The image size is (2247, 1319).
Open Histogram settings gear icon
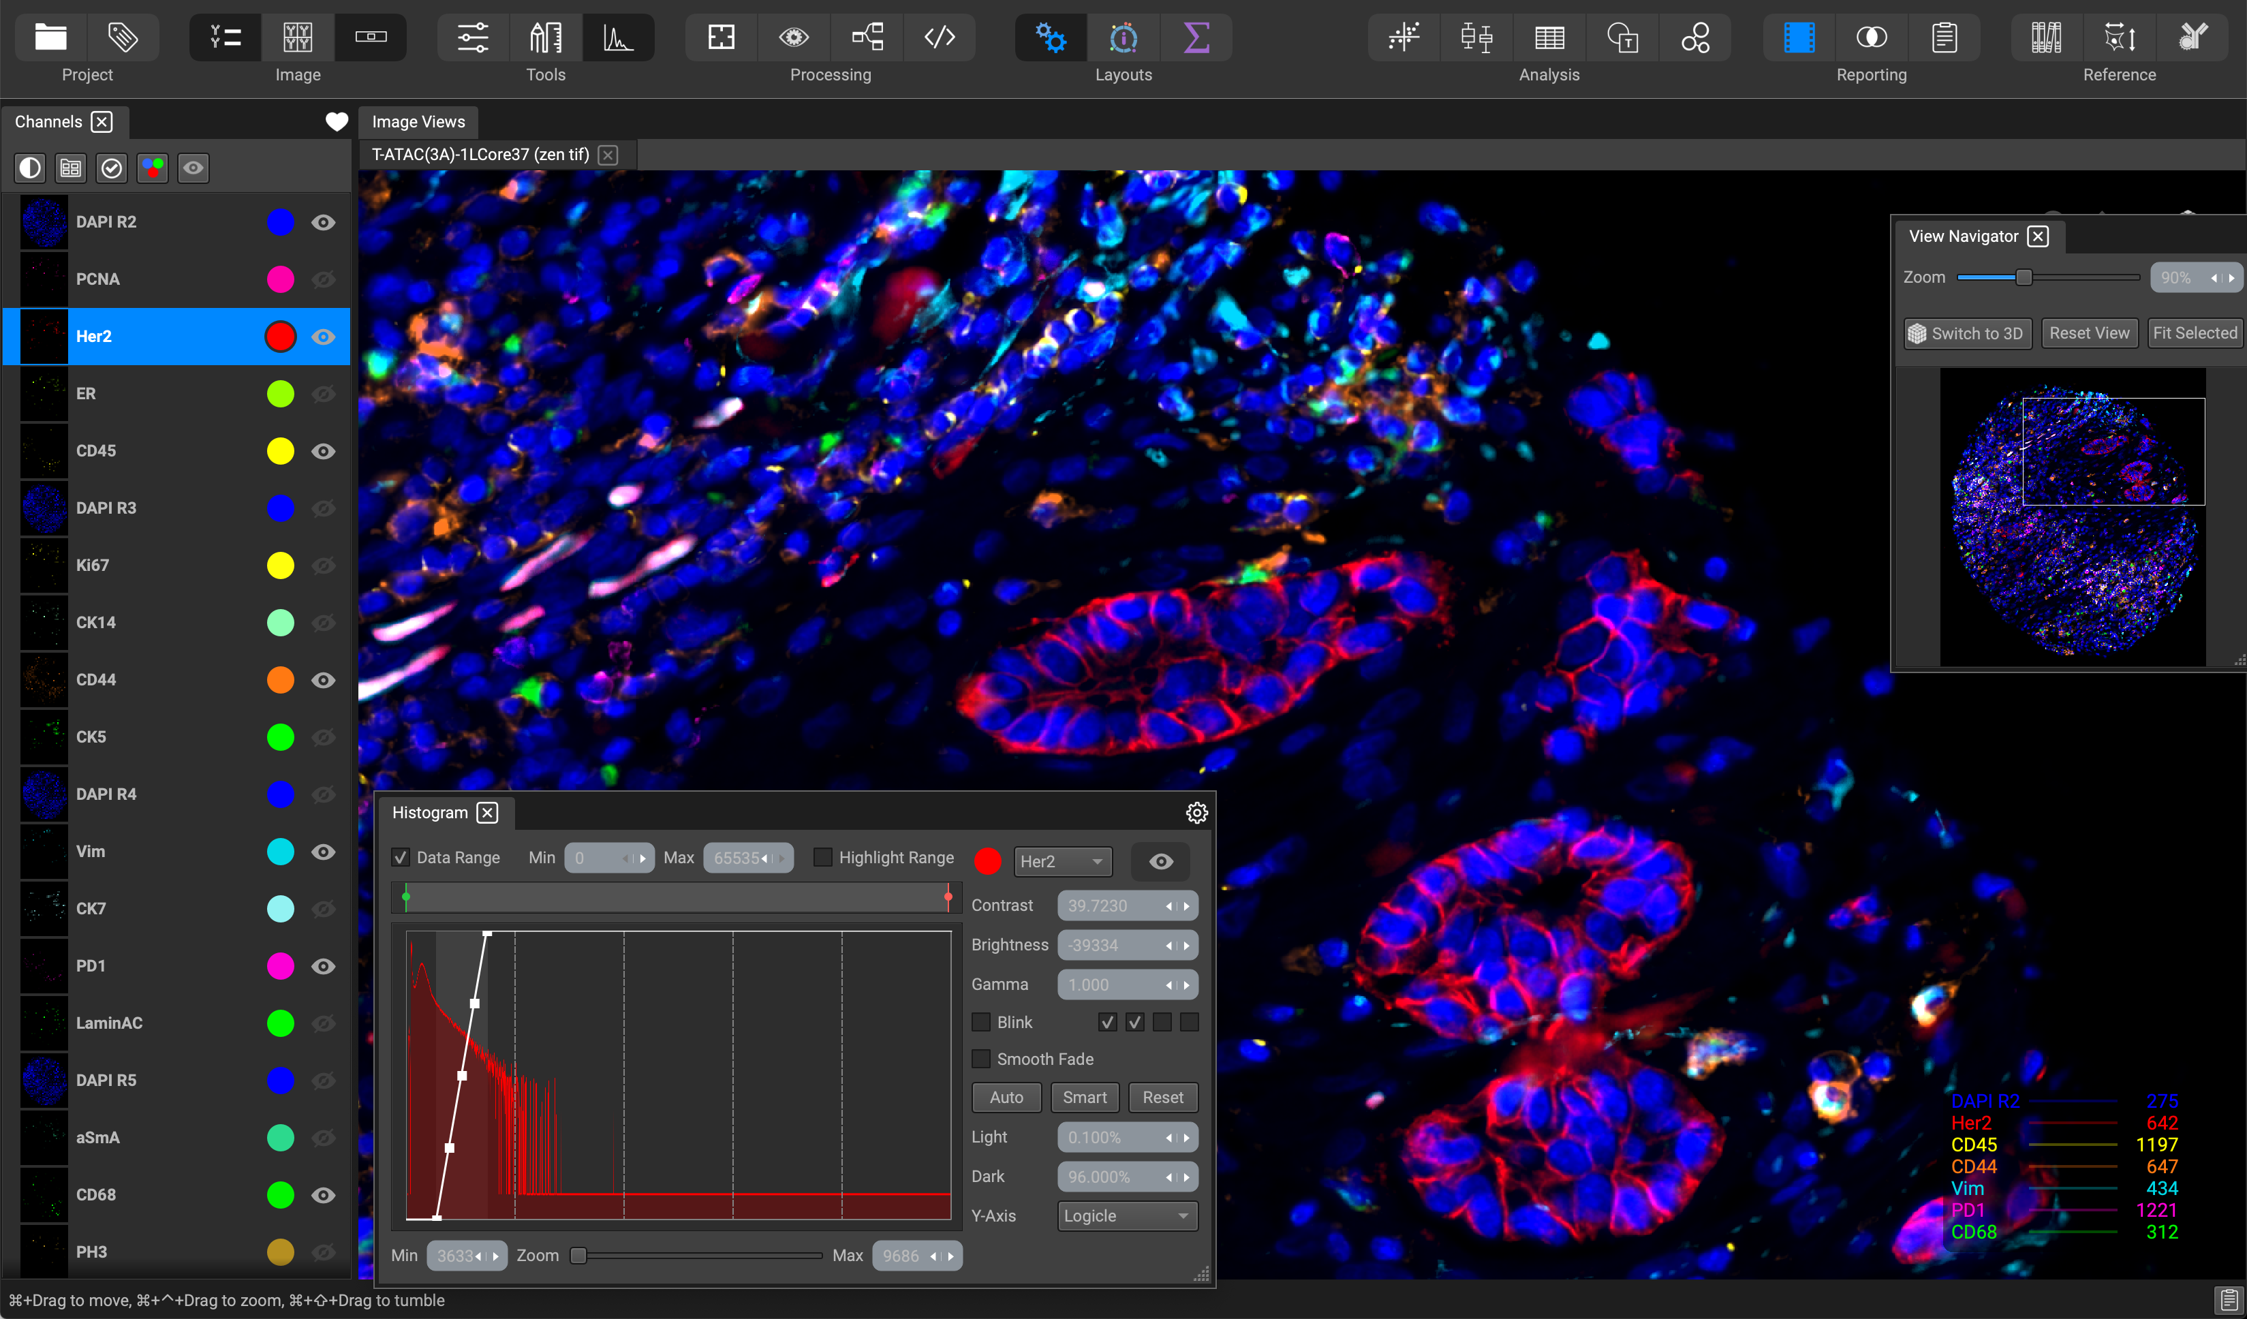click(1196, 812)
